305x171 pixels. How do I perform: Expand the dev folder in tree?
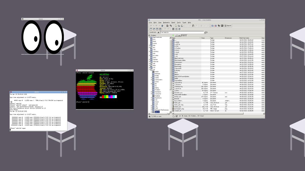149,45
